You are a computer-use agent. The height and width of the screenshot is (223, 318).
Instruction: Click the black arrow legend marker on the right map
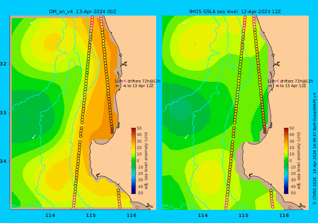tap(277, 86)
